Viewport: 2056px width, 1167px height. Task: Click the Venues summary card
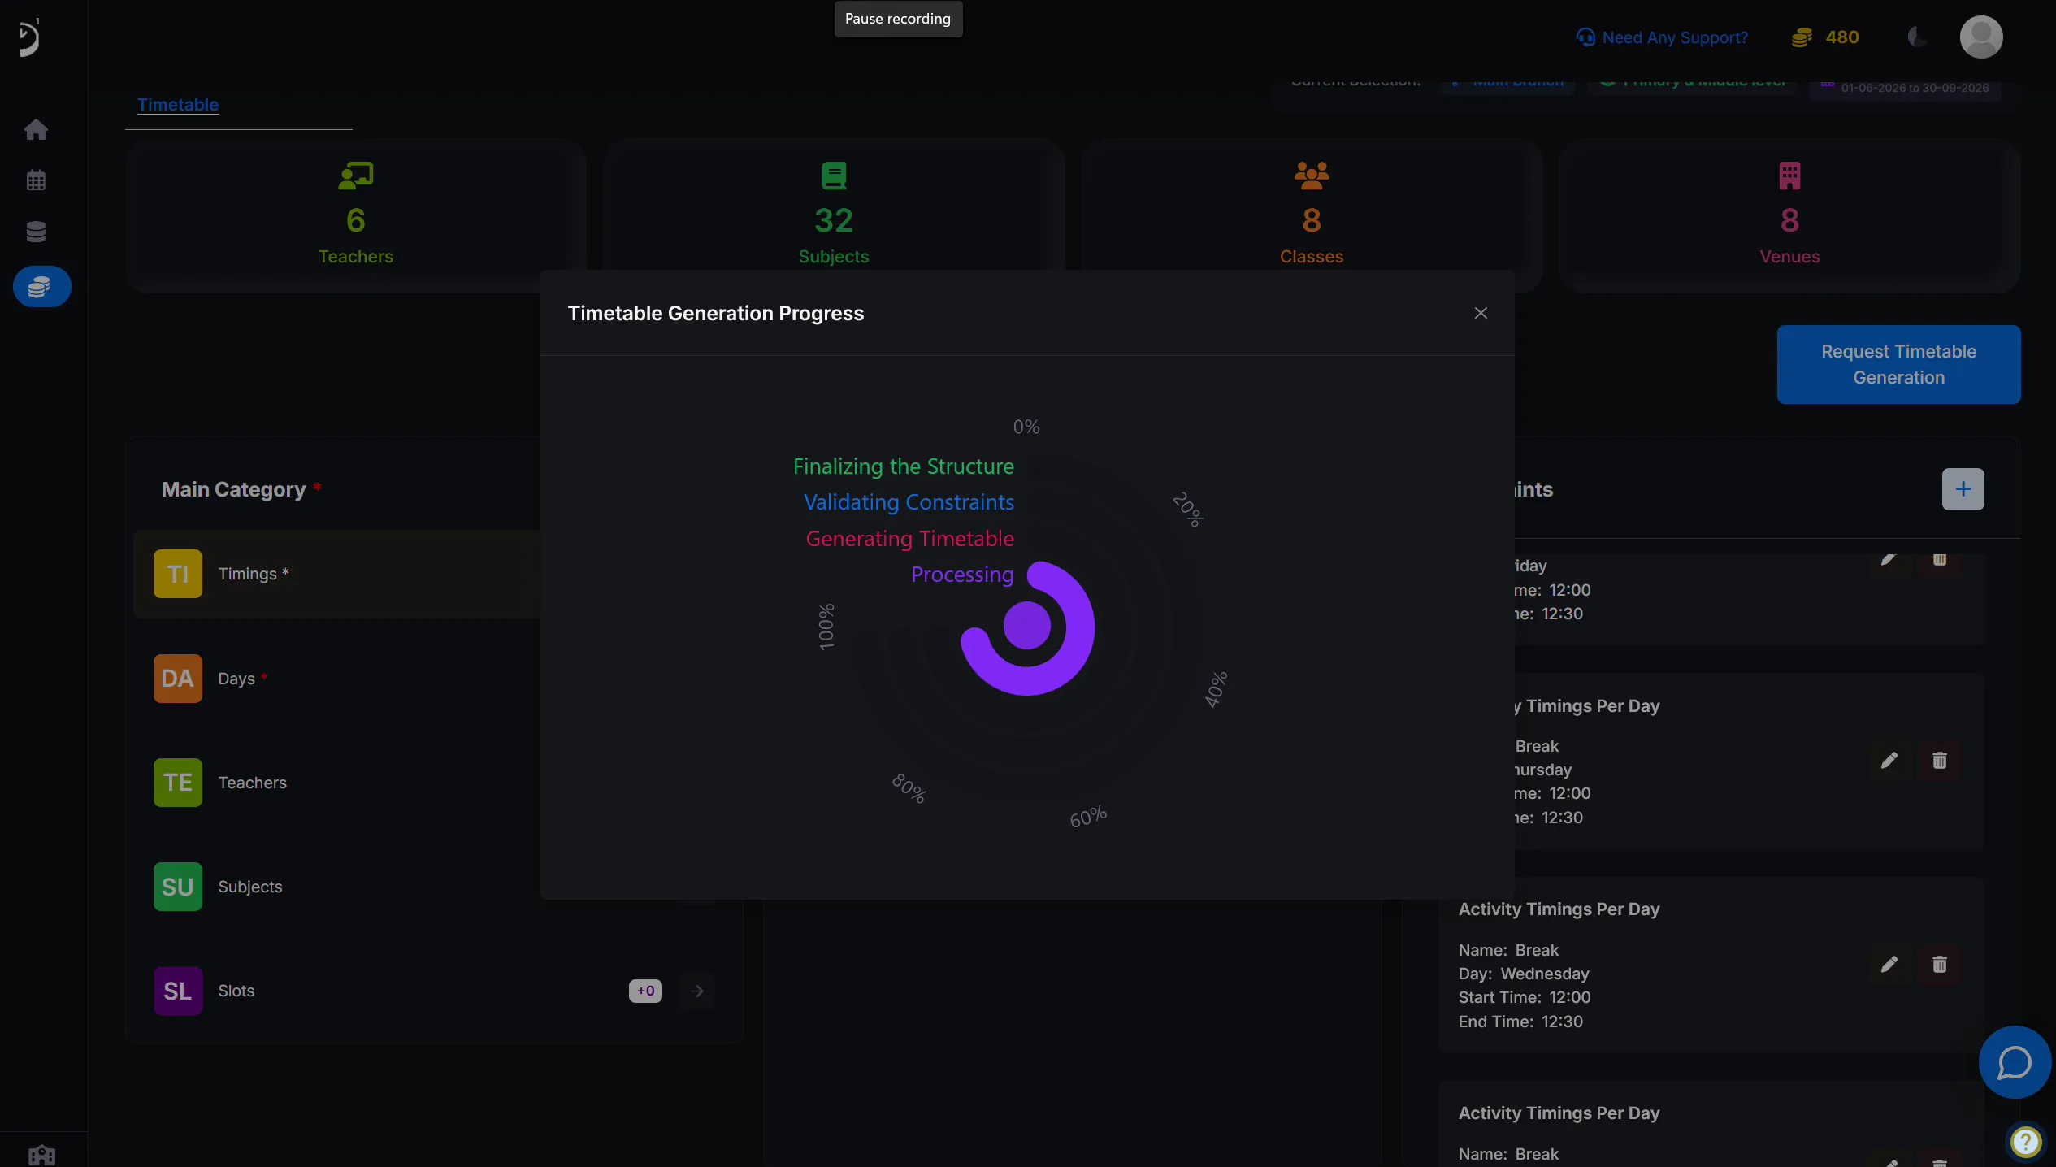pyautogui.click(x=1789, y=215)
